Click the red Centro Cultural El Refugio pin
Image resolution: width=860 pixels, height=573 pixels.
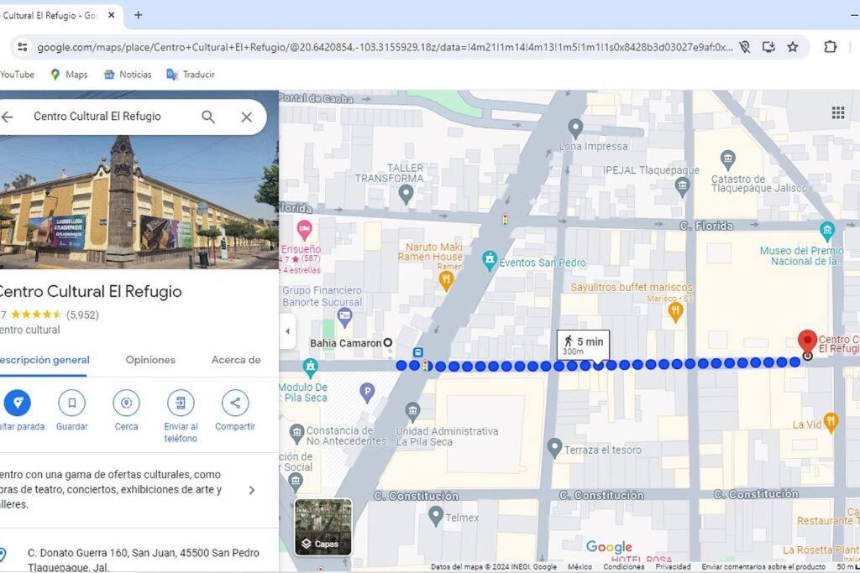[807, 341]
